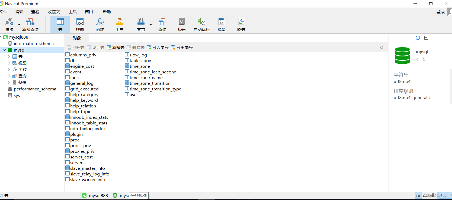Open the 其它 dropdown arrow
This screenshot has height=200, width=452.
151,25
